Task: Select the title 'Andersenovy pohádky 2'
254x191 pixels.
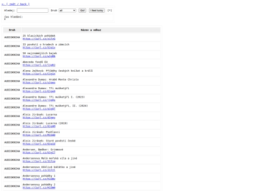Action: click(x=39, y=185)
